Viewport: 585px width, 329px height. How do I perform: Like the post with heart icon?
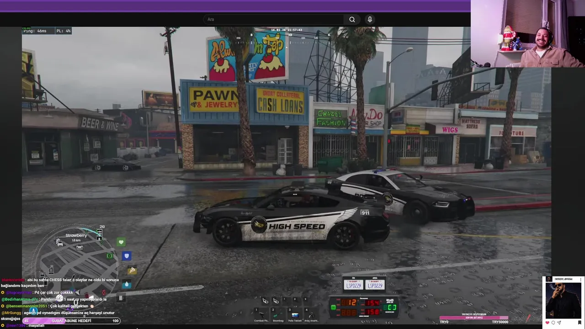547,323
